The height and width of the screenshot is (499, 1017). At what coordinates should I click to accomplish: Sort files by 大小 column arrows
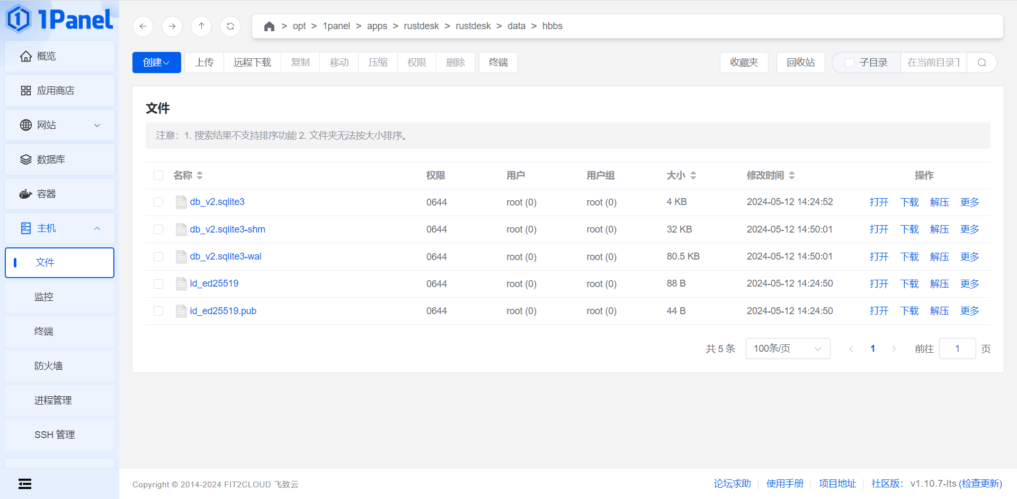pyautogui.click(x=693, y=175)
